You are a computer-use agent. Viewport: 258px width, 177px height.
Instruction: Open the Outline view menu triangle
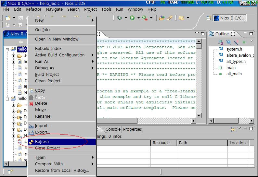pyautogui.click(x=251, y=41)
